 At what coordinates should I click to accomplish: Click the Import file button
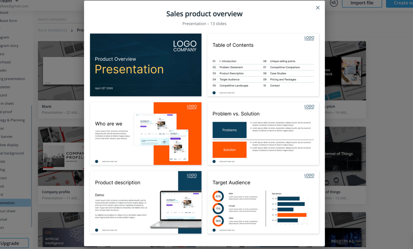tap(362, 3)
